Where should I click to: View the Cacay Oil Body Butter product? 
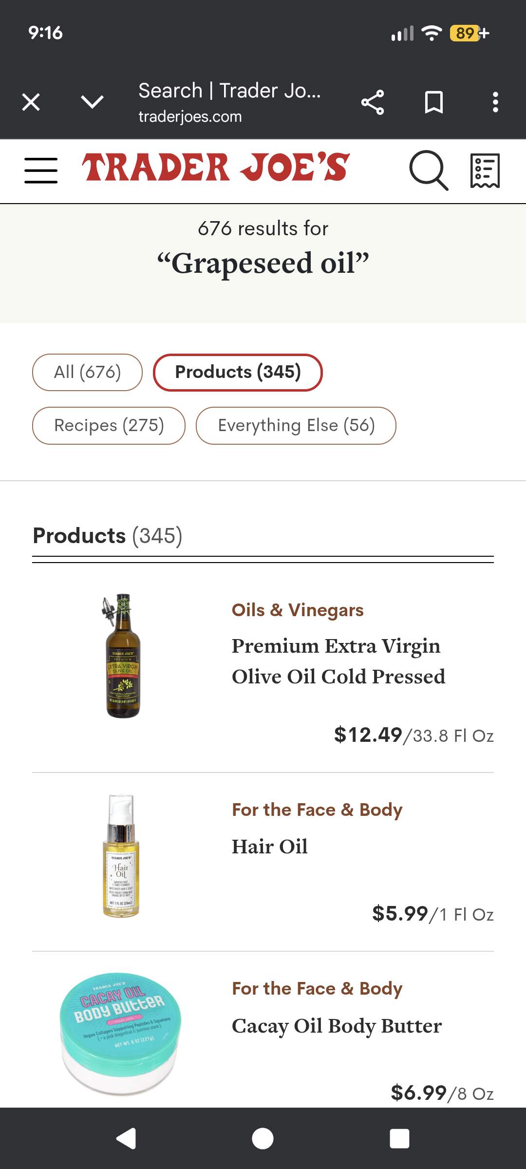[x=337, y=1026]
